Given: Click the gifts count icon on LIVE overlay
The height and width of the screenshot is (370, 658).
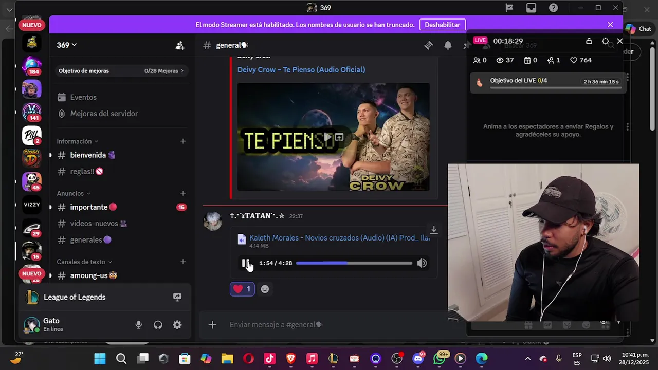Looking at the screenshot, I should tap(531, 60).
